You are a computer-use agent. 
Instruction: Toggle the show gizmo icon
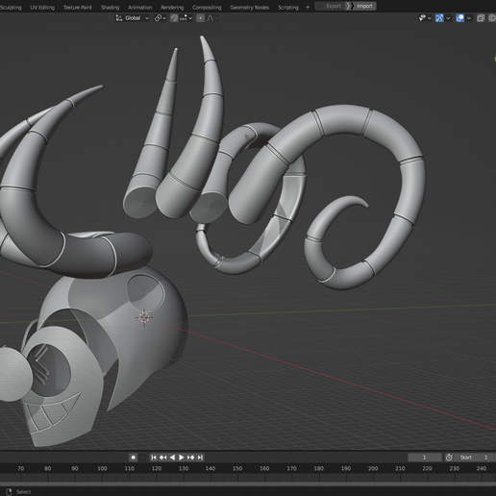439,18
